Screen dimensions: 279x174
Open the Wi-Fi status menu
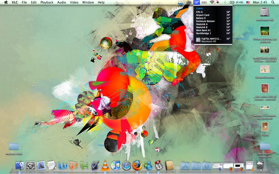pos(212,2)
